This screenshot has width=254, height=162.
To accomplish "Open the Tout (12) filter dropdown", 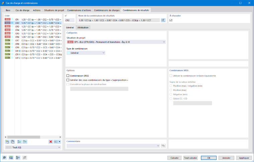I will [33, 147].
